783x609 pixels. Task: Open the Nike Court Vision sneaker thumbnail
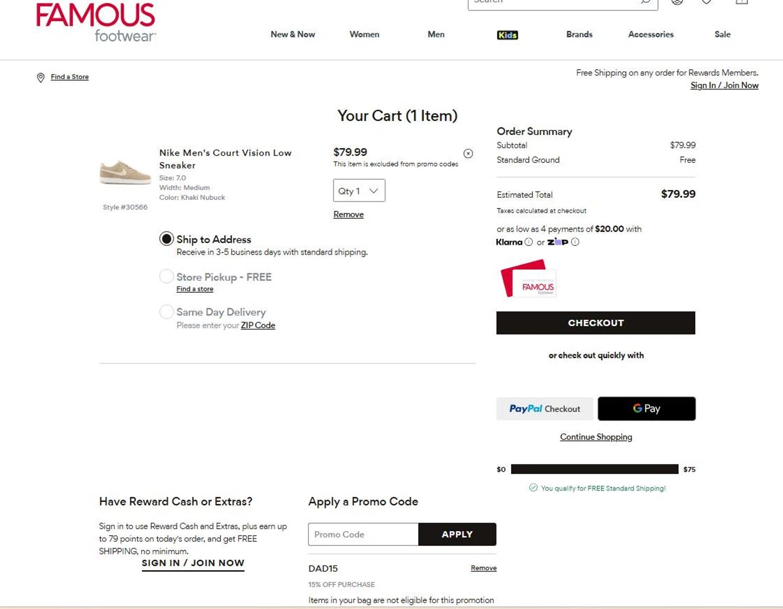[125, 173]
